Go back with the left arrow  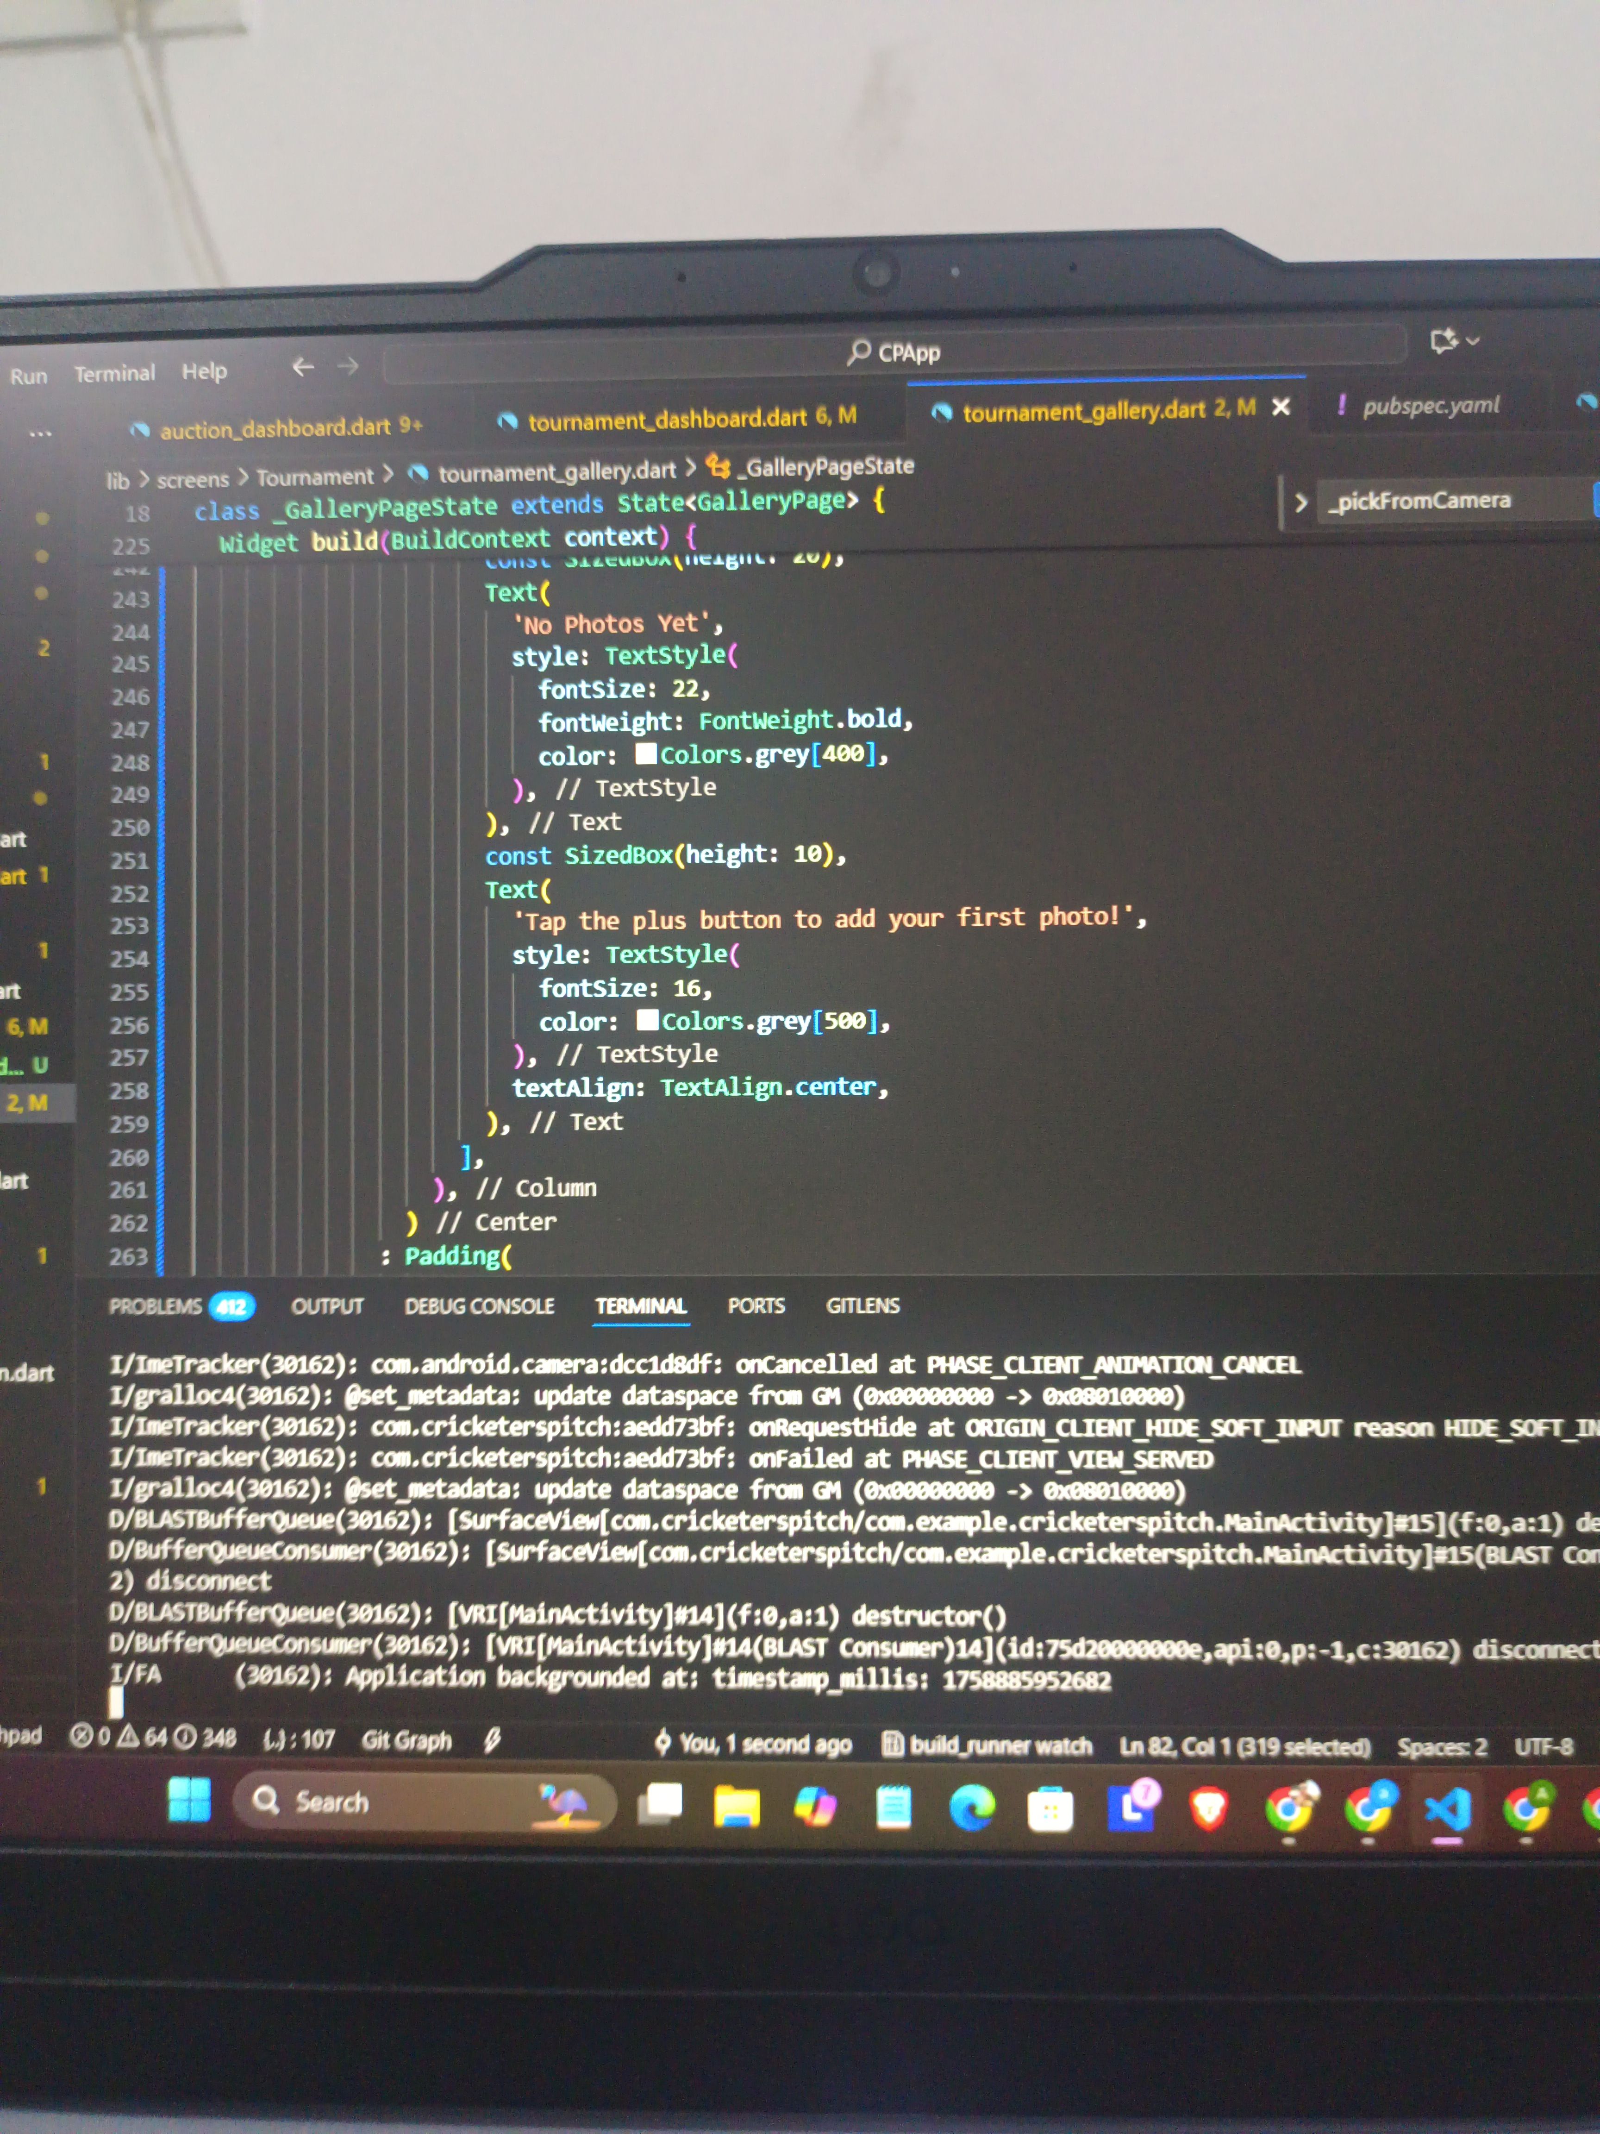[303, 367]
